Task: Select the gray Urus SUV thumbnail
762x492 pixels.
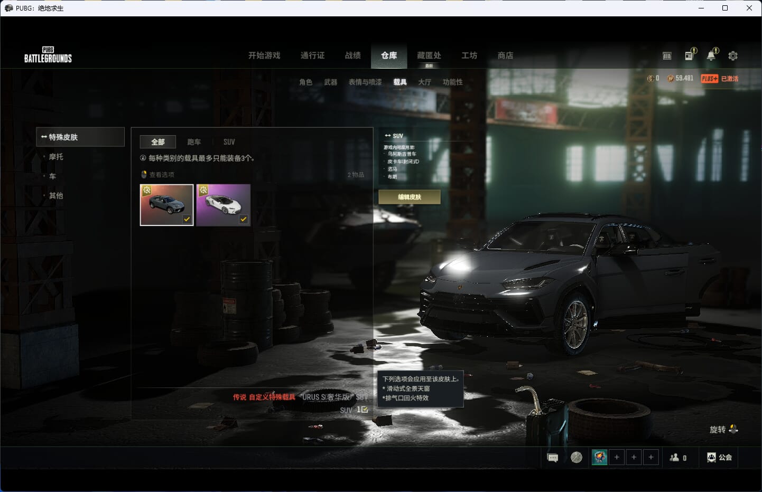Action: tap(166, 205)
